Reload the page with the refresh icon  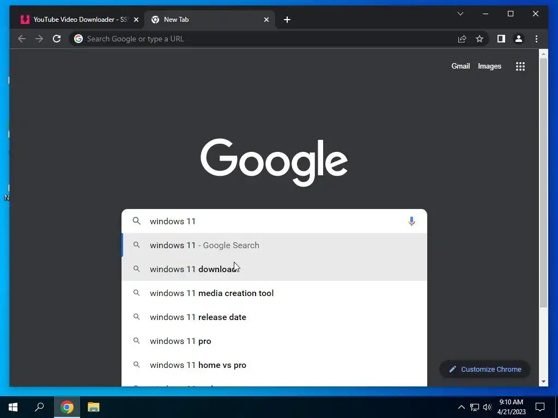57,39
